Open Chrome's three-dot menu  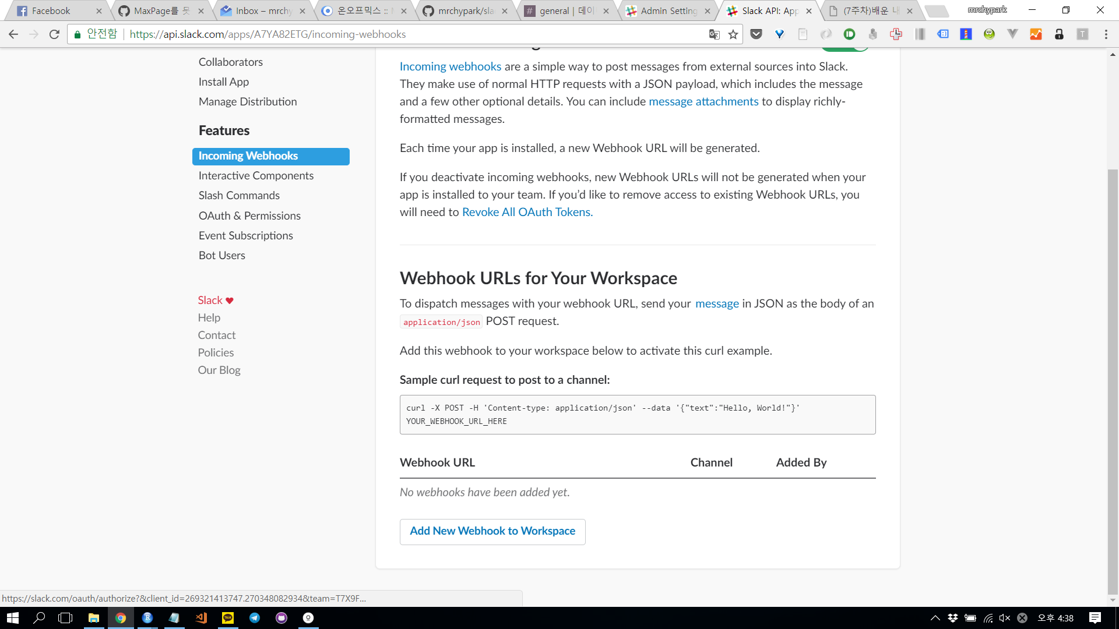pyautogui.click(x=1106, y=34)
